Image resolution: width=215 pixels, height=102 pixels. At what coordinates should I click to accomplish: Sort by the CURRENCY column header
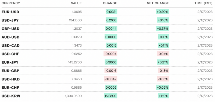[11, 3]
